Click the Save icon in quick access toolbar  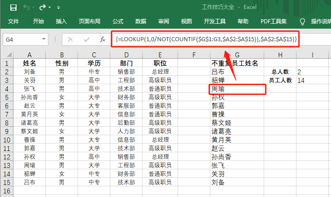click(13, 8)
